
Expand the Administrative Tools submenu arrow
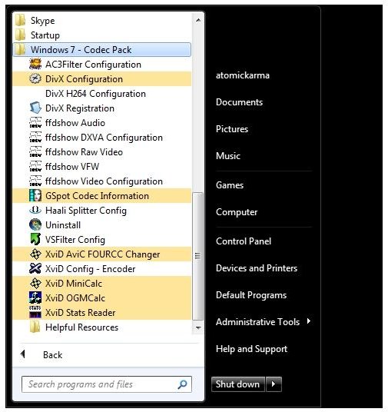[309, 321]
